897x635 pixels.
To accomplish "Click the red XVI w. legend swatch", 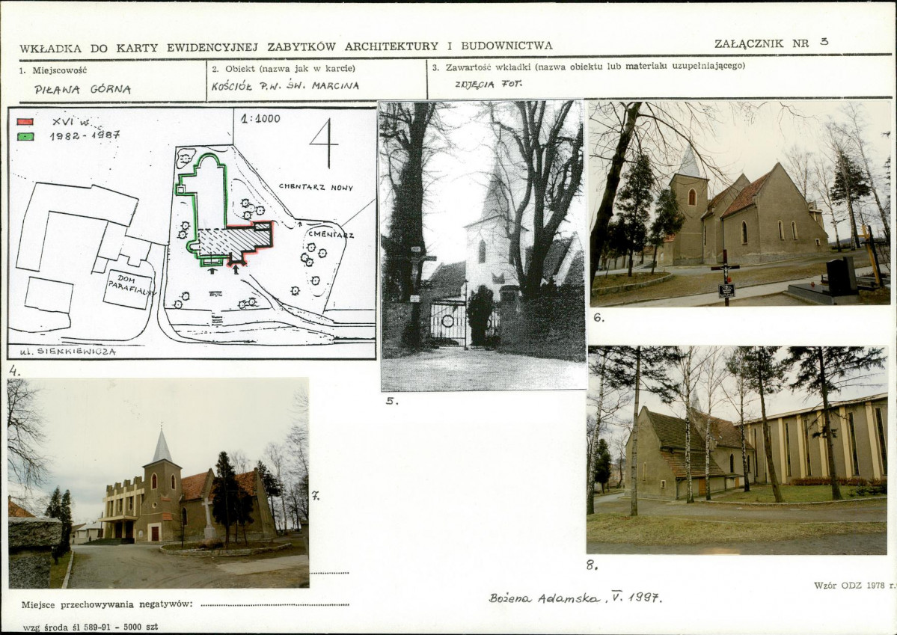I will (25, 122).
